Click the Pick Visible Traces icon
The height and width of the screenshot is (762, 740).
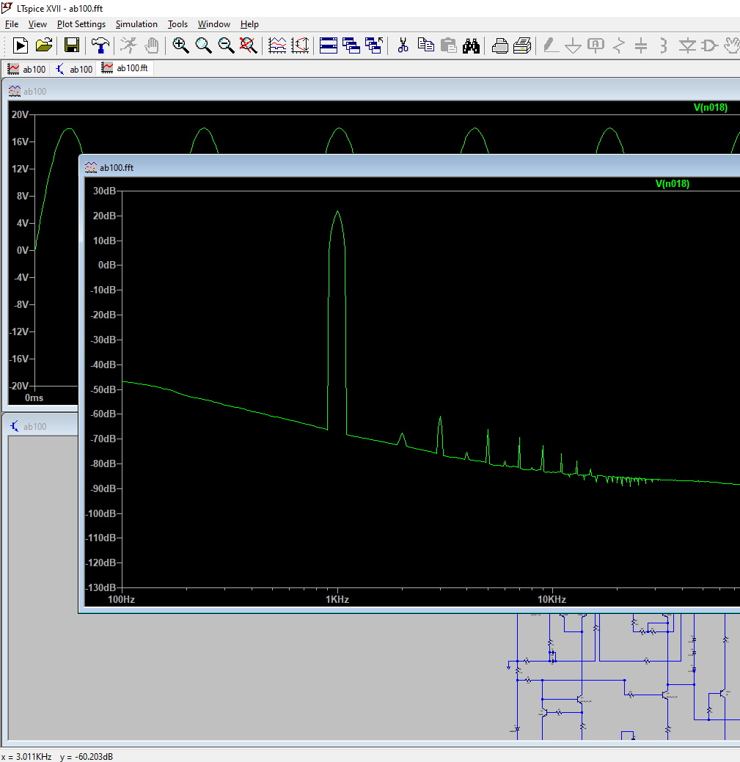(x=277, y=45)
